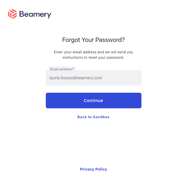Focus the field containing laurie.boyes@beamery.com

[93, 78]
